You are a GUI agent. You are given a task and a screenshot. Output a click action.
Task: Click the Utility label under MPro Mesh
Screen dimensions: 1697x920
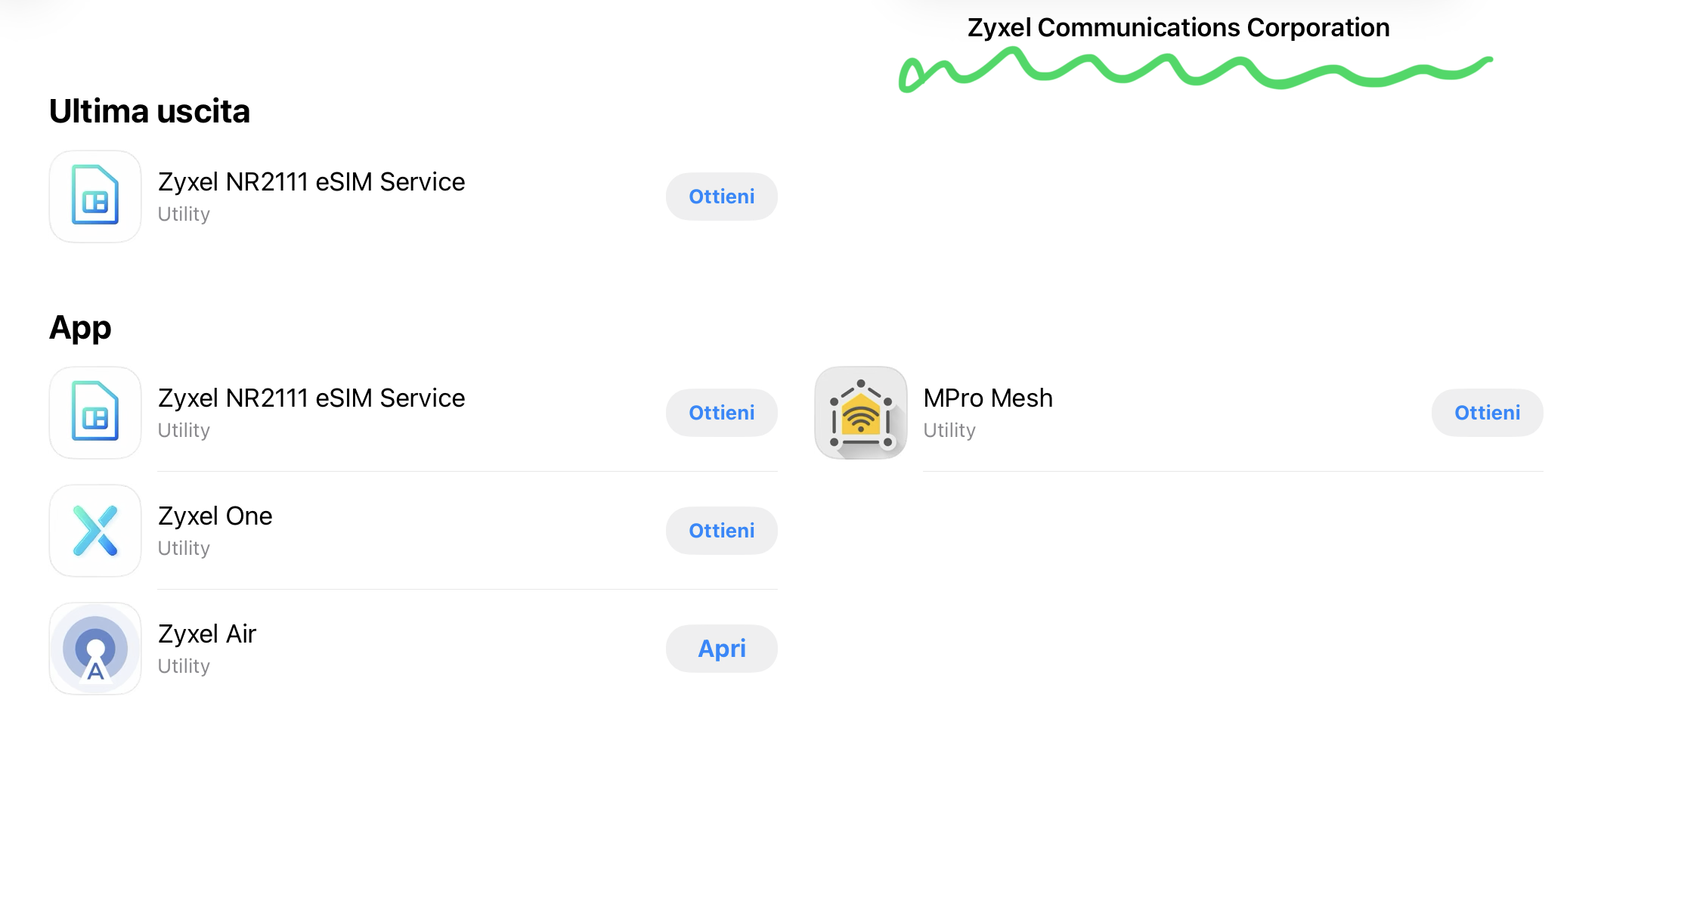949,430
